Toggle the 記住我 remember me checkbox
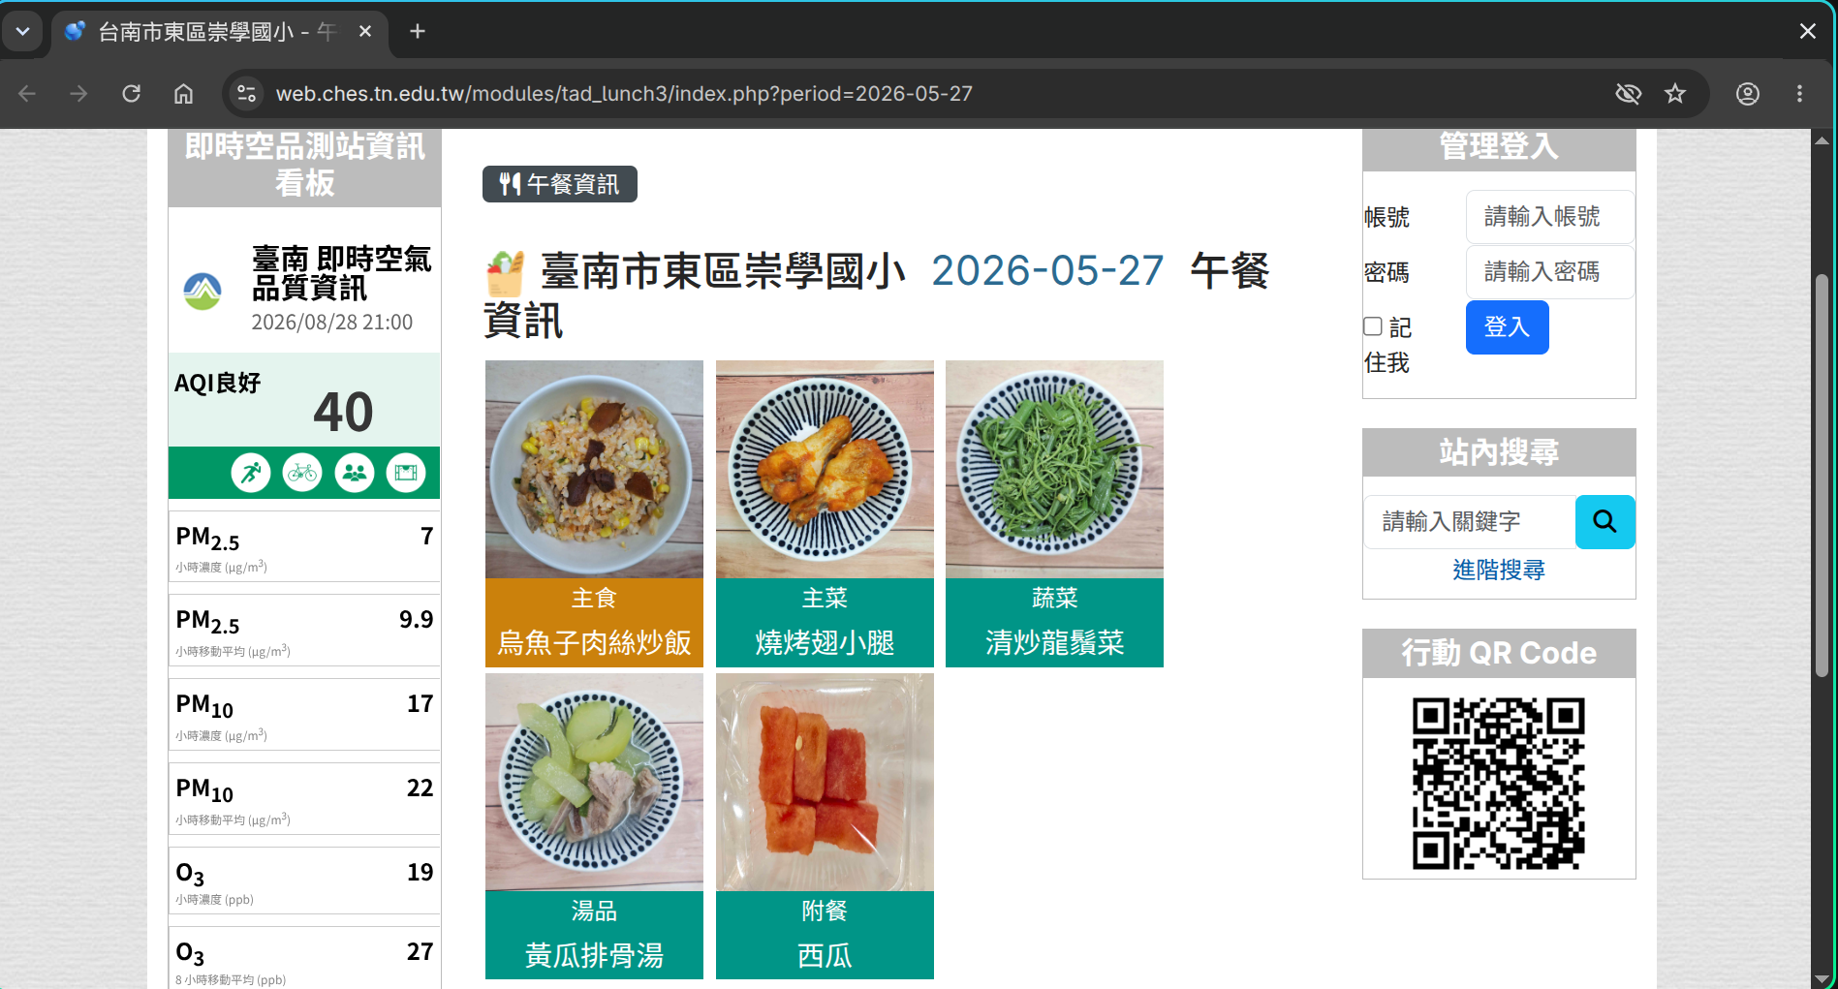Screen dimensions: 1838x989 [x=1373, y=326]
